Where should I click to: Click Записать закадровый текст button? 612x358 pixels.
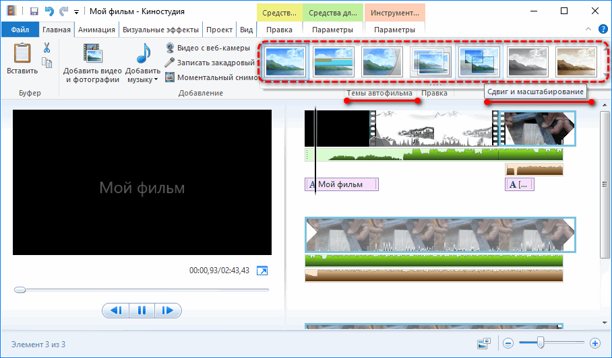tap(210, 63)
